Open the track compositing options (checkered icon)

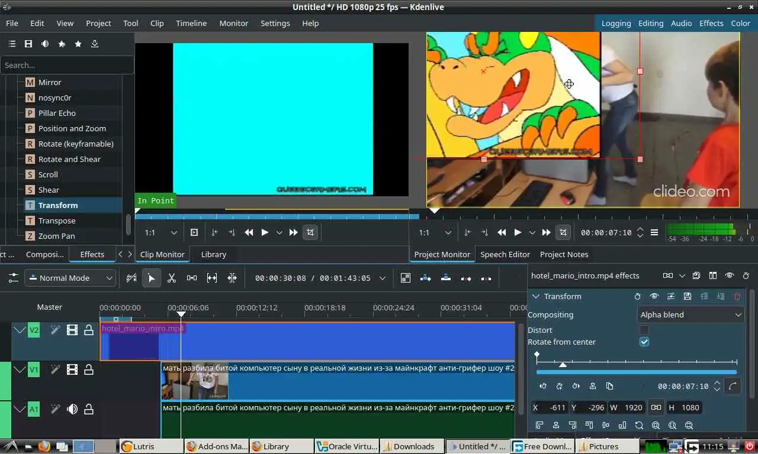click(x=406, y=278)
